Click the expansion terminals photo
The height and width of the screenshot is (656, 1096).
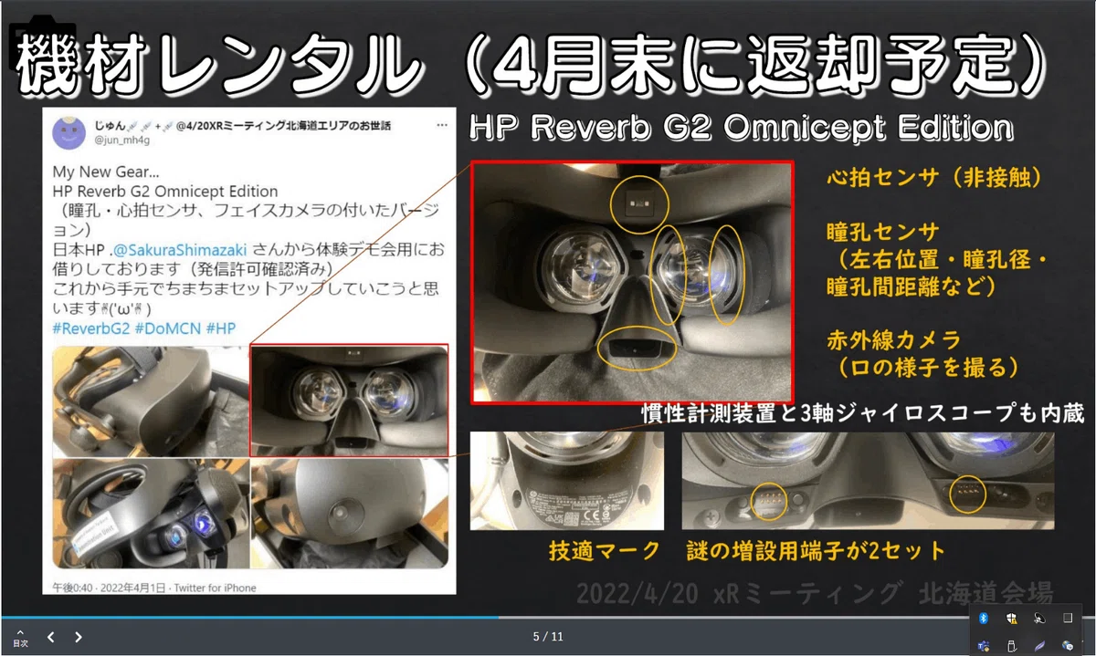[868, 481]
